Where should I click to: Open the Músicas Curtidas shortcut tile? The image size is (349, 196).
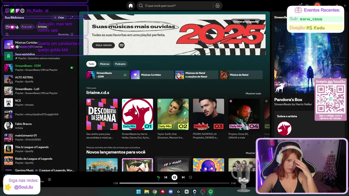pos(152,75)
